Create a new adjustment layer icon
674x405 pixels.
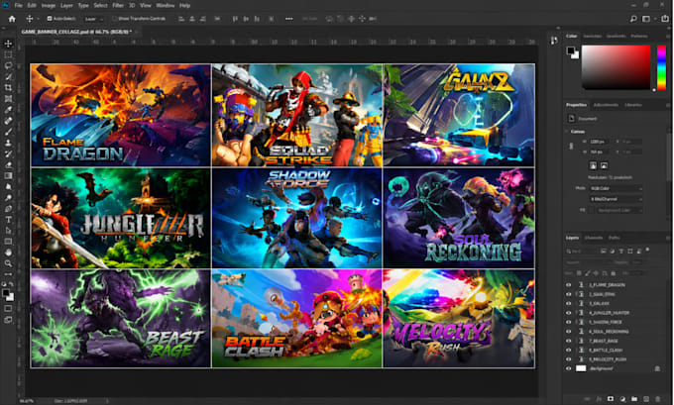(622, 399)
